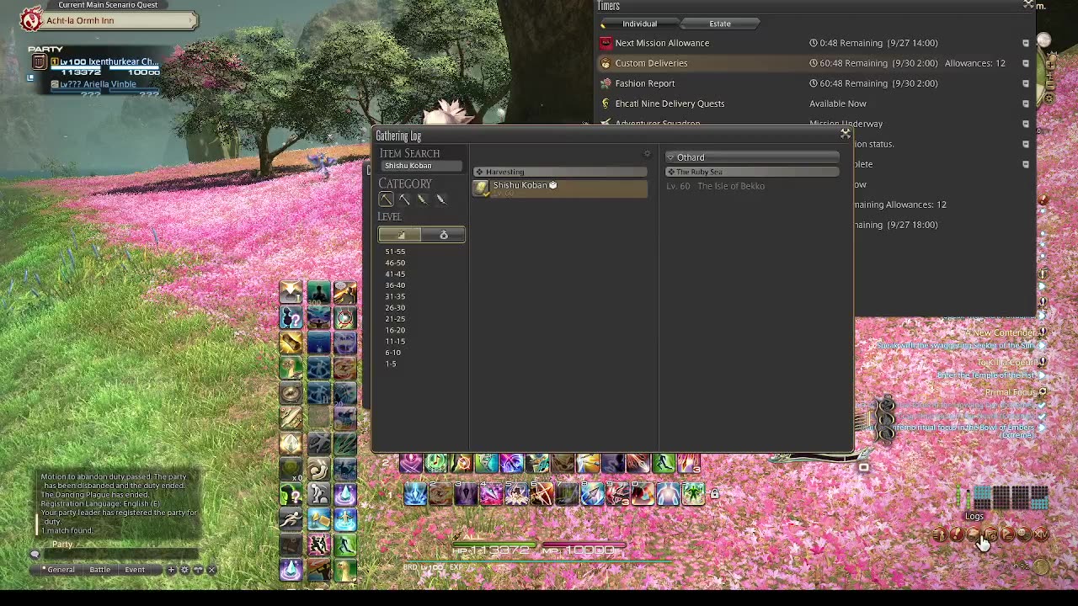Select level range 41-45

[395, 274]
